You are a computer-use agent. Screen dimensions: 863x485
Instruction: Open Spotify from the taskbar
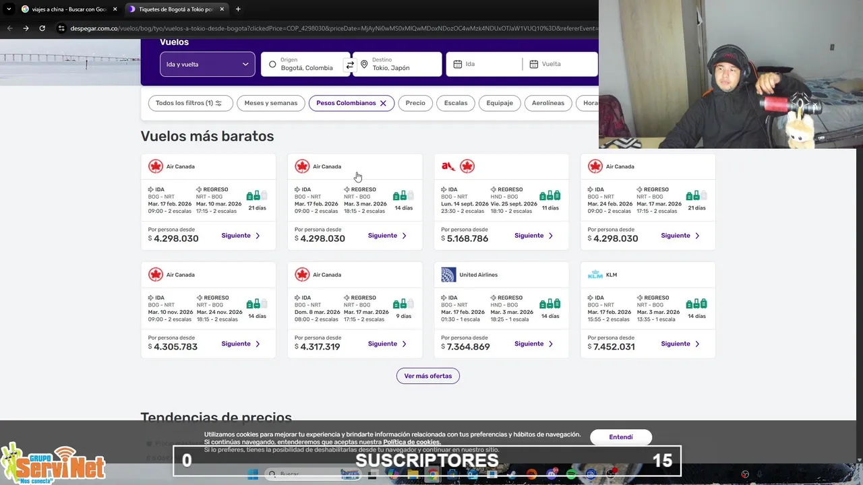coord(571,474)
